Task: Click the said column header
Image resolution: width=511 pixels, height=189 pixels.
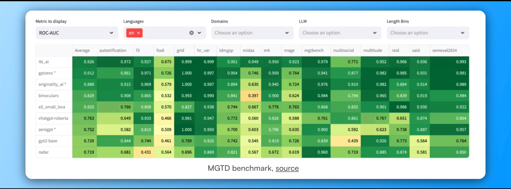Action: pyautogui.click(x=419, y=50)
